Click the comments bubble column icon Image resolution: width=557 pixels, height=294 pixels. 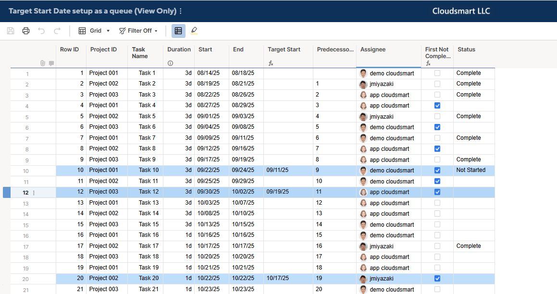51,63
